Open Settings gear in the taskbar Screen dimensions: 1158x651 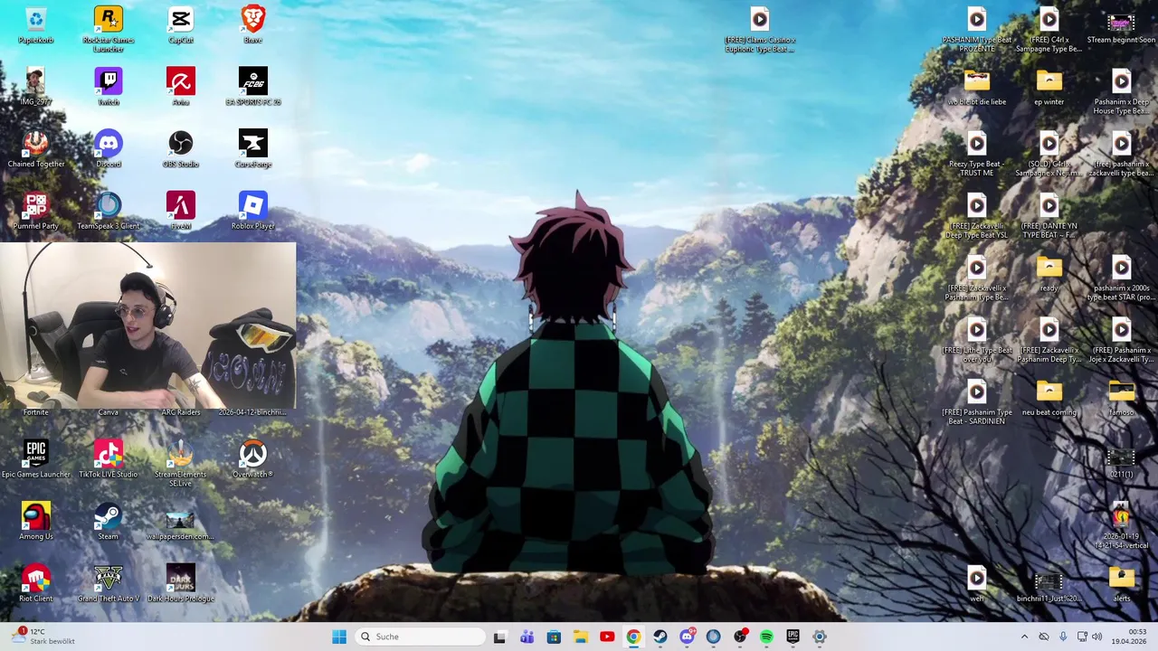[x=820, y=637]
